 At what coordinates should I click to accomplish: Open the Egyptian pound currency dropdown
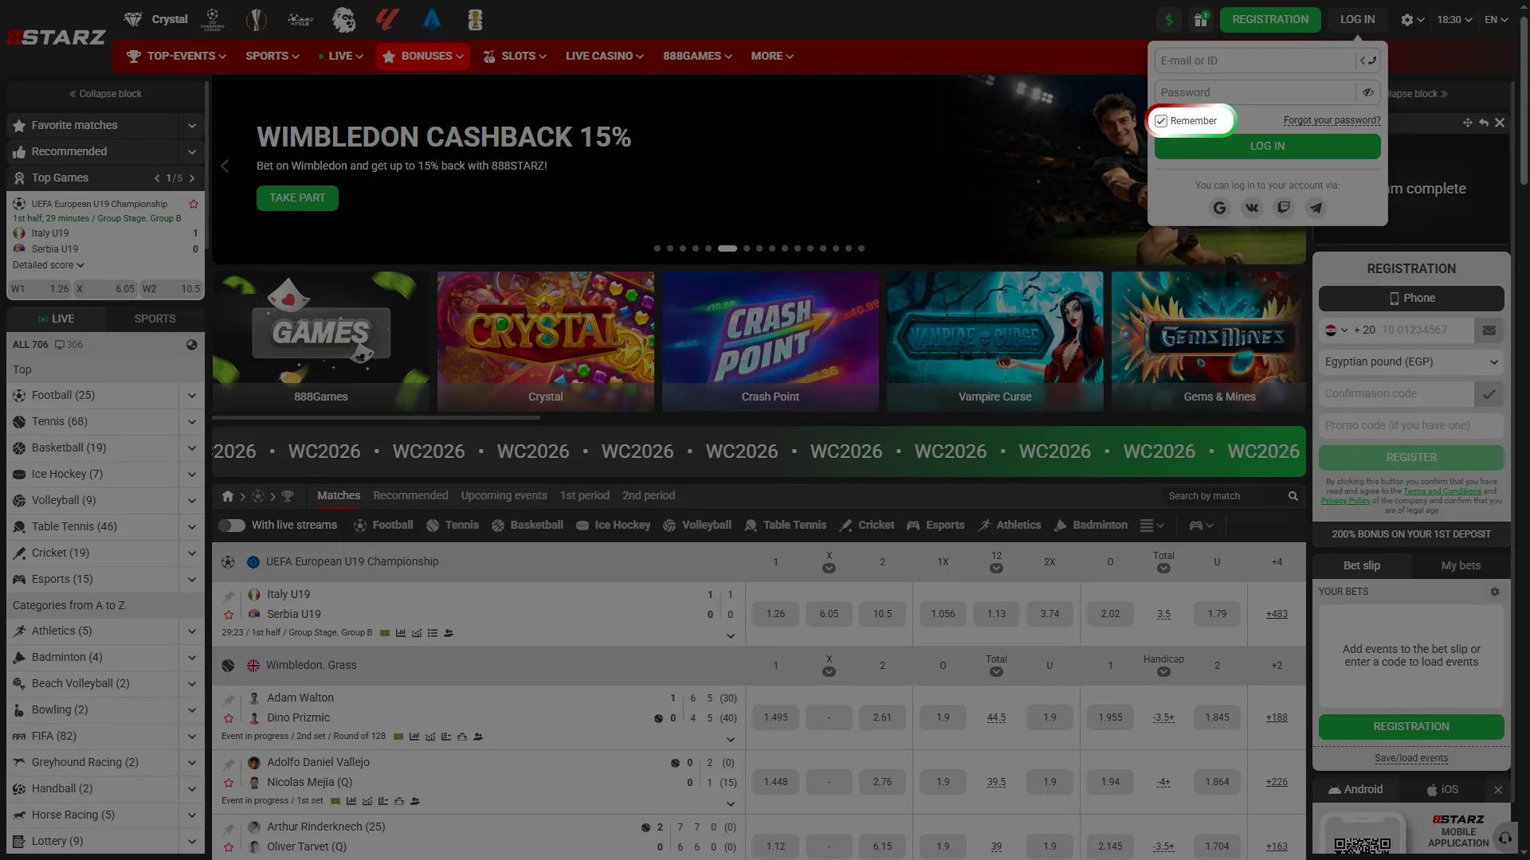click(x=1411, y=362)
